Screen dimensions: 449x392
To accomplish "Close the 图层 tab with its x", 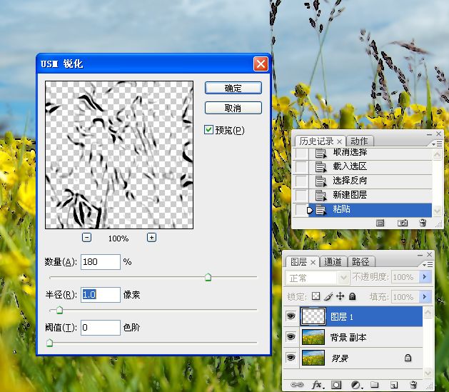I will 313,262.
